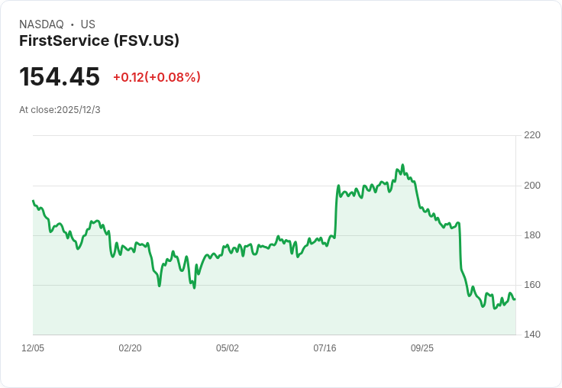Image resolution: width=562 pixels, height=388 pixels.
Task: Click the highest peak of the price line
Action: click(x=402, y=165)
